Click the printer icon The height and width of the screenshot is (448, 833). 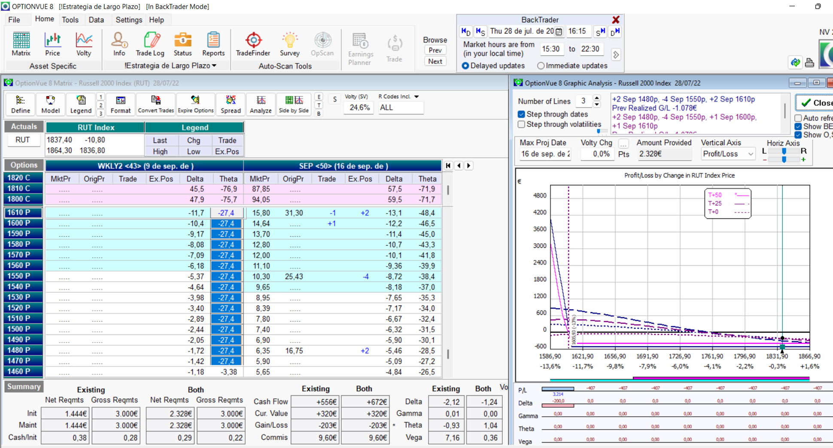(x=809, y=63)
